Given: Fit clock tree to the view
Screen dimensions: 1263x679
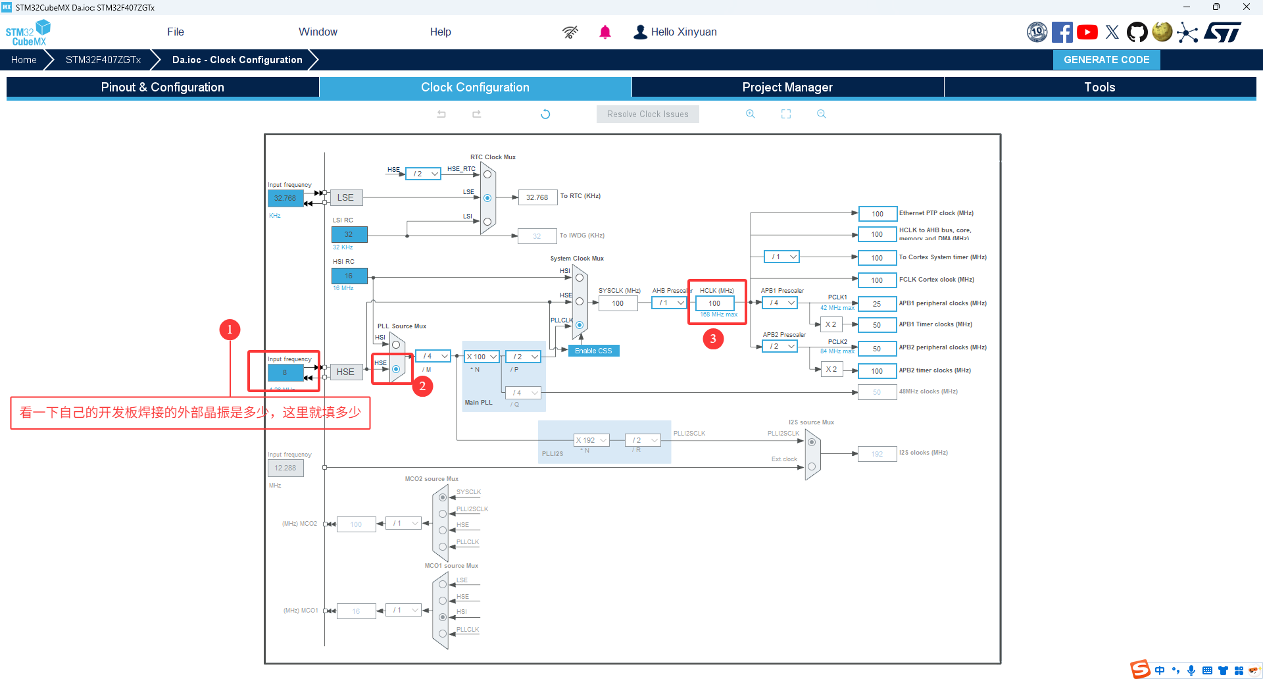Looking at the screenshot, I should click(786, 114).
